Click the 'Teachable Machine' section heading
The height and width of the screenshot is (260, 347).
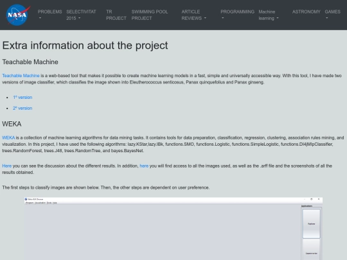(30, 62)
